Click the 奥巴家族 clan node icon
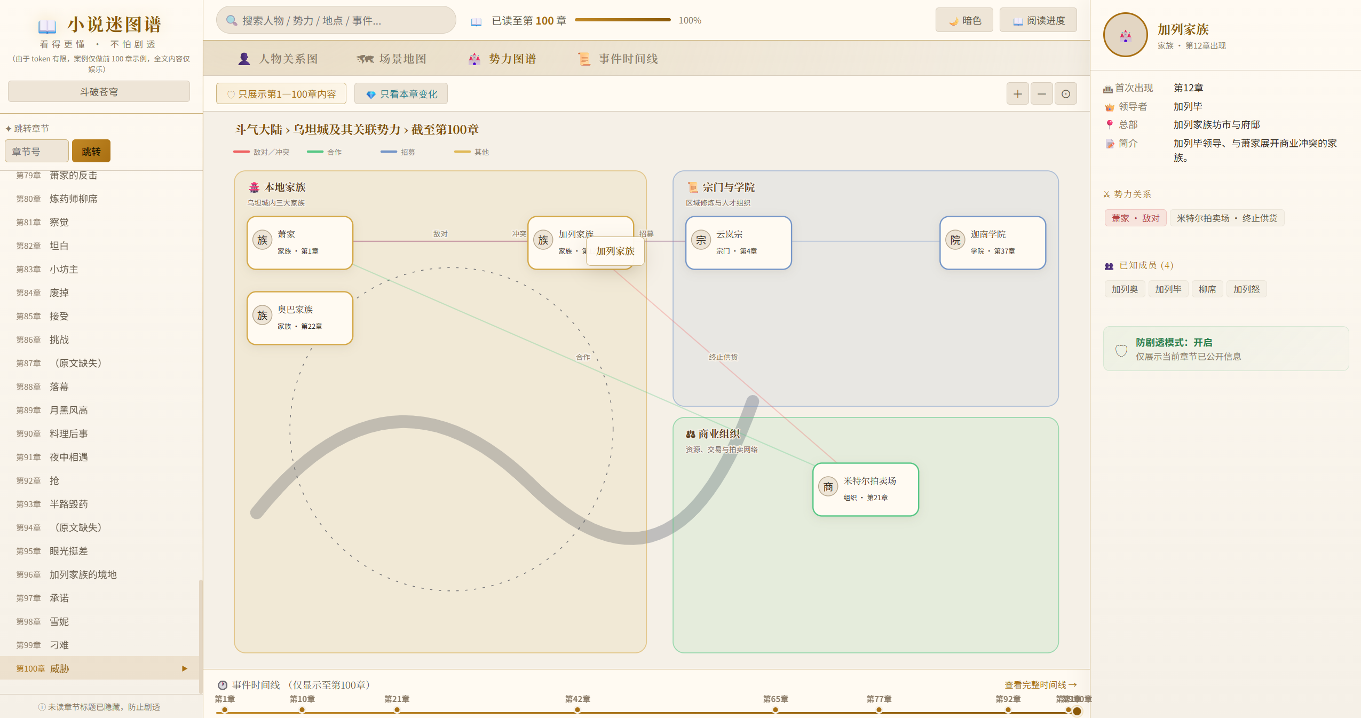Screen dimensions: 1361x718 tap(262, 315)
